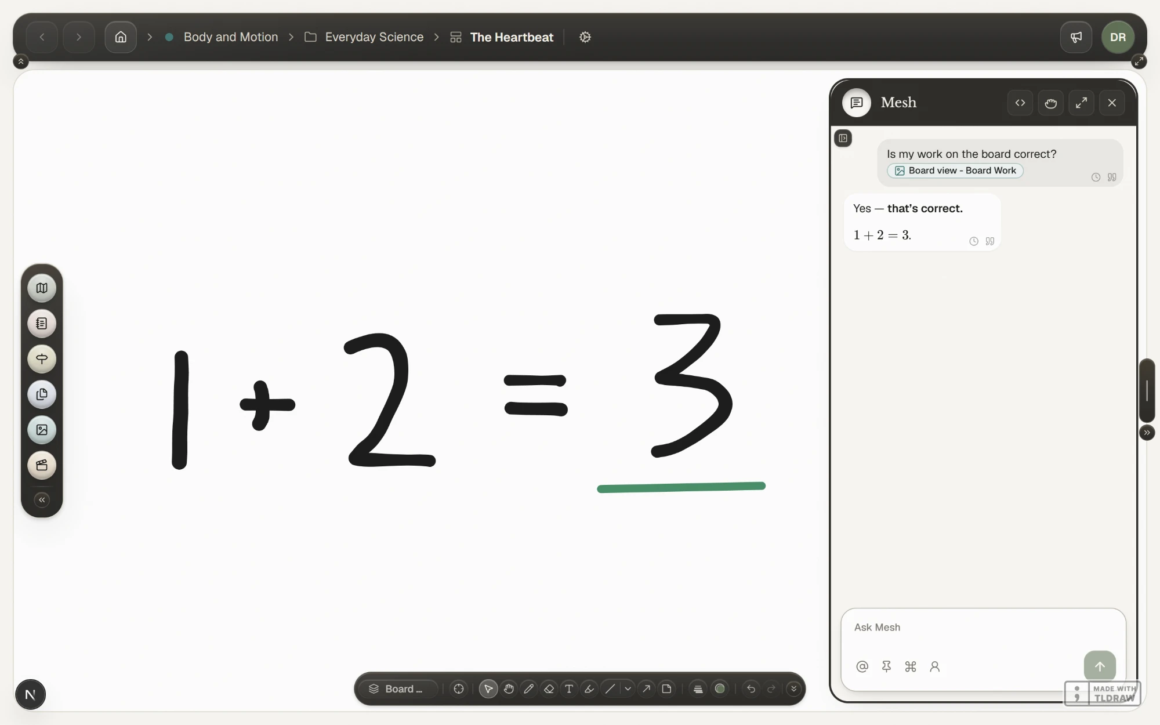Activate the hand pan tool in the bottom toolbar
Screen dimensions: 1160x725
(x=509, y=688)
